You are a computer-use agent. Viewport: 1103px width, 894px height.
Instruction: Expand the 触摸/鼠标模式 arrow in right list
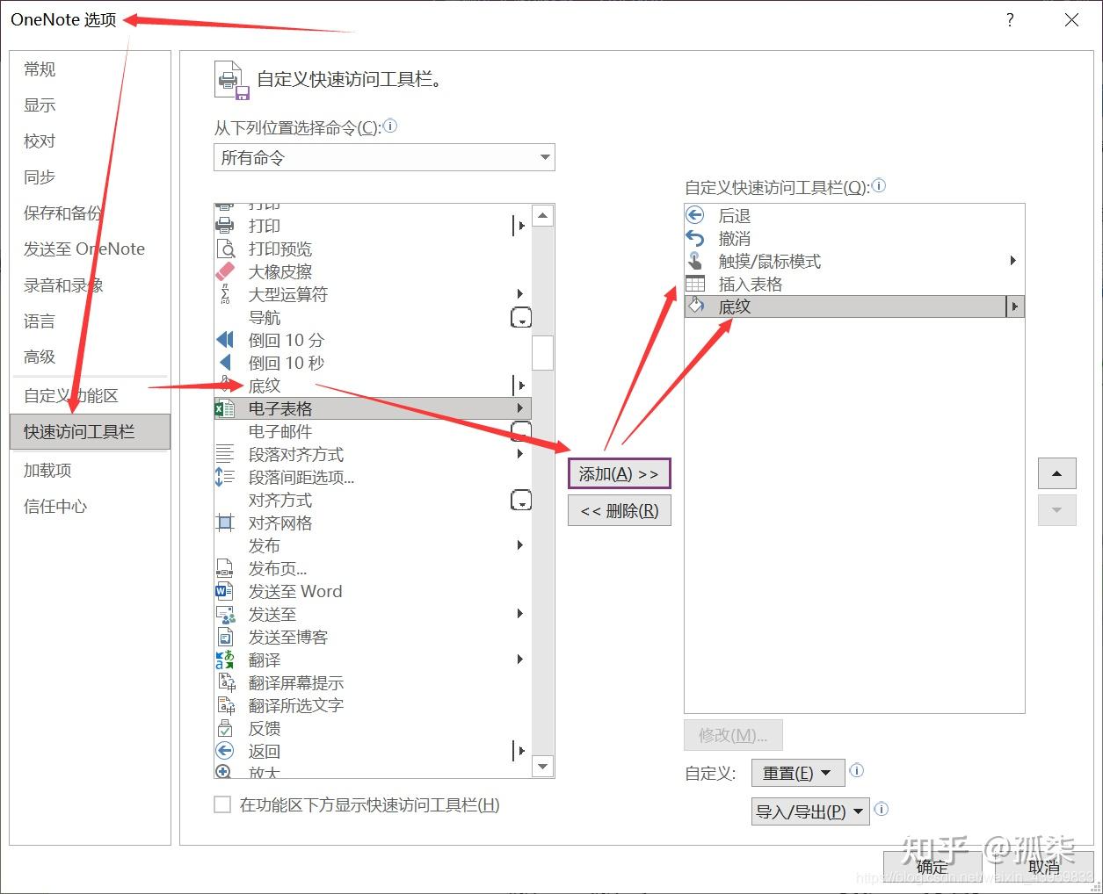pos(1013,261)
